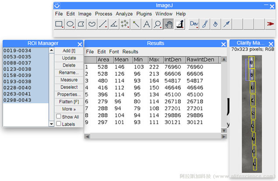
Task: Activate the Magnifying glass zoom tool
Action: pyautogui.click(x=158, y=24)
